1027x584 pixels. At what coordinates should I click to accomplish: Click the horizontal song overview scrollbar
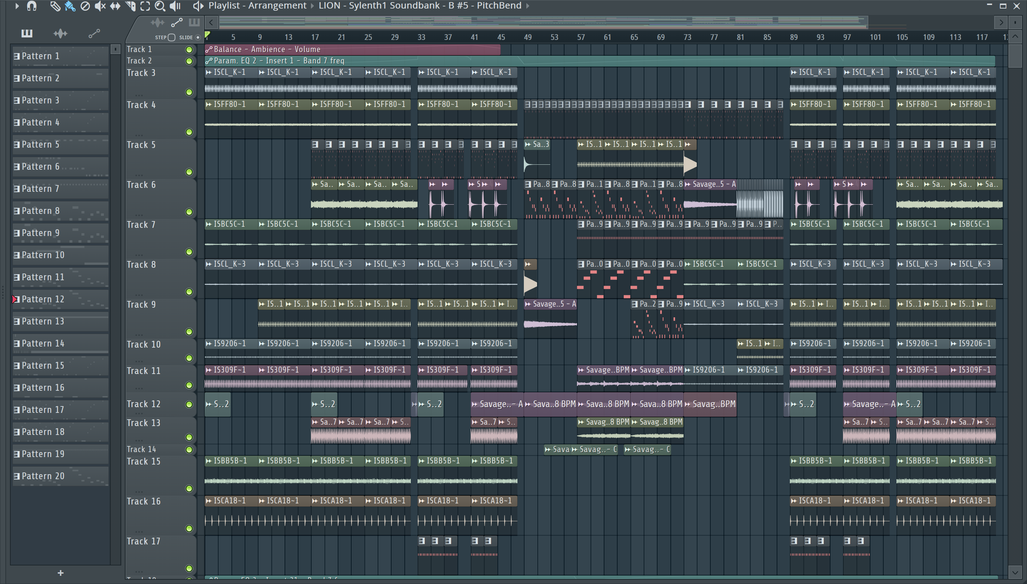click(543, 22)
